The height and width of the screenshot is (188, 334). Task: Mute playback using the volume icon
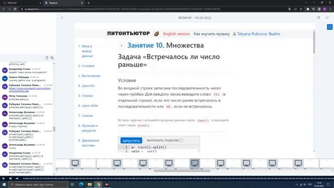point(10,179)
